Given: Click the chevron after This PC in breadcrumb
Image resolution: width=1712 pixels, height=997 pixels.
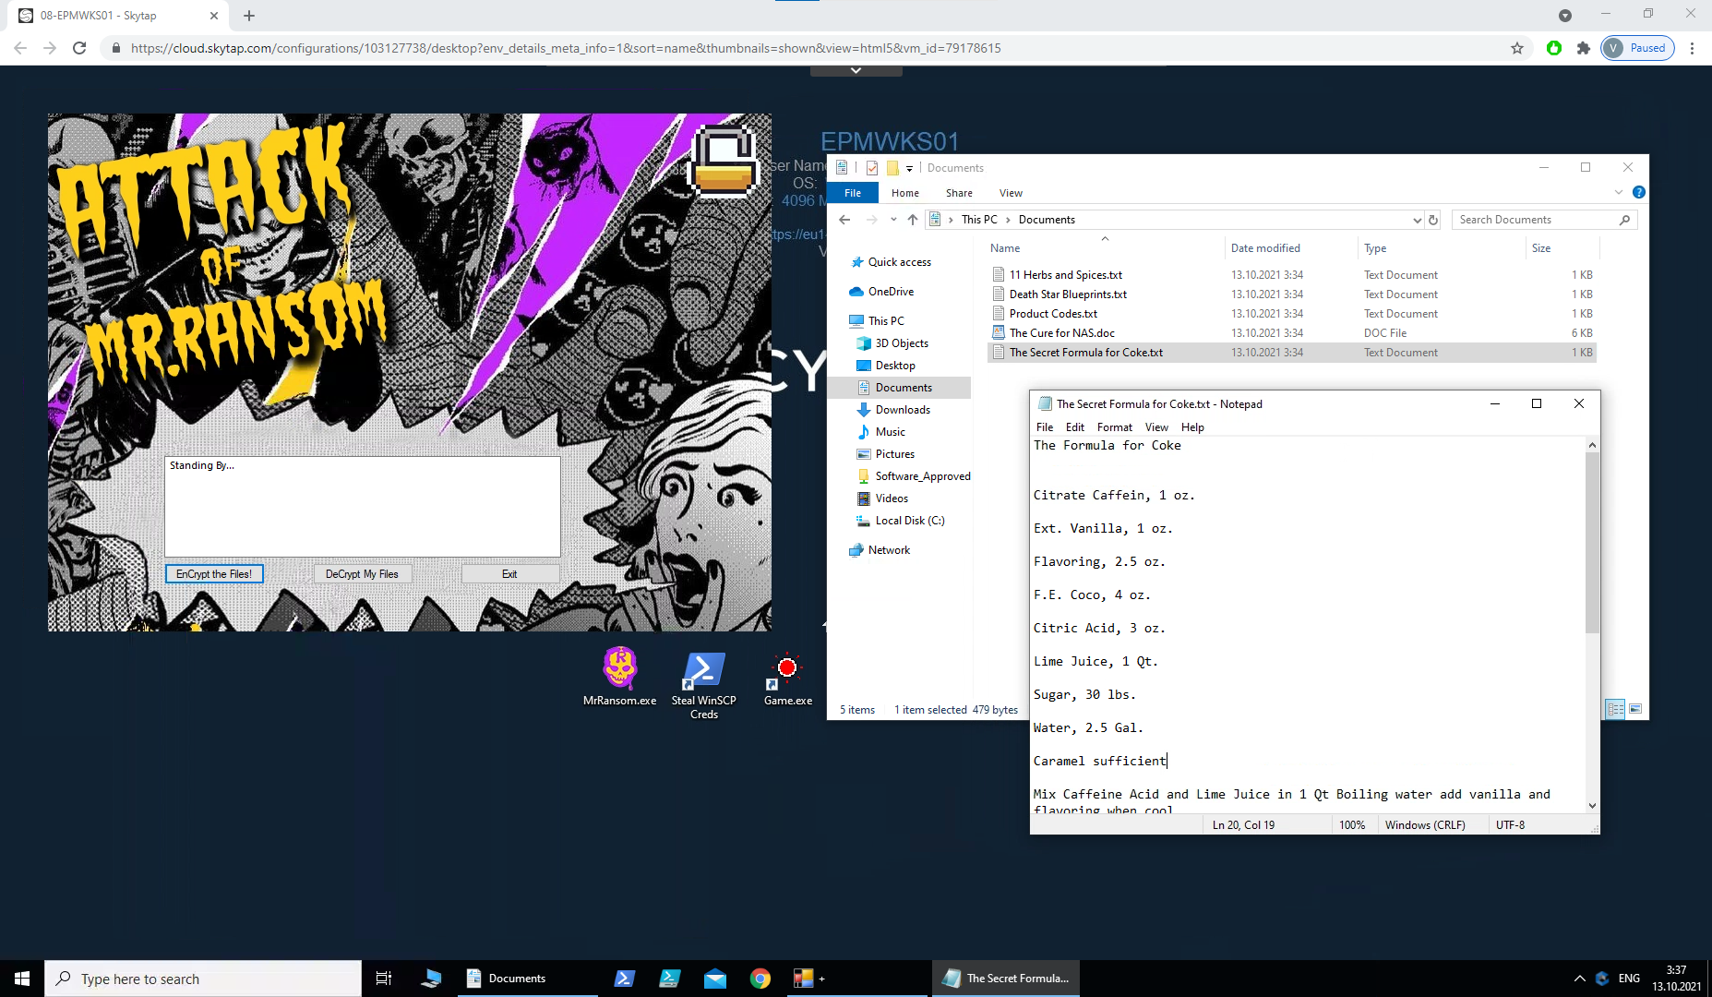Looking at the screenshot, I should coord(1008,220).
